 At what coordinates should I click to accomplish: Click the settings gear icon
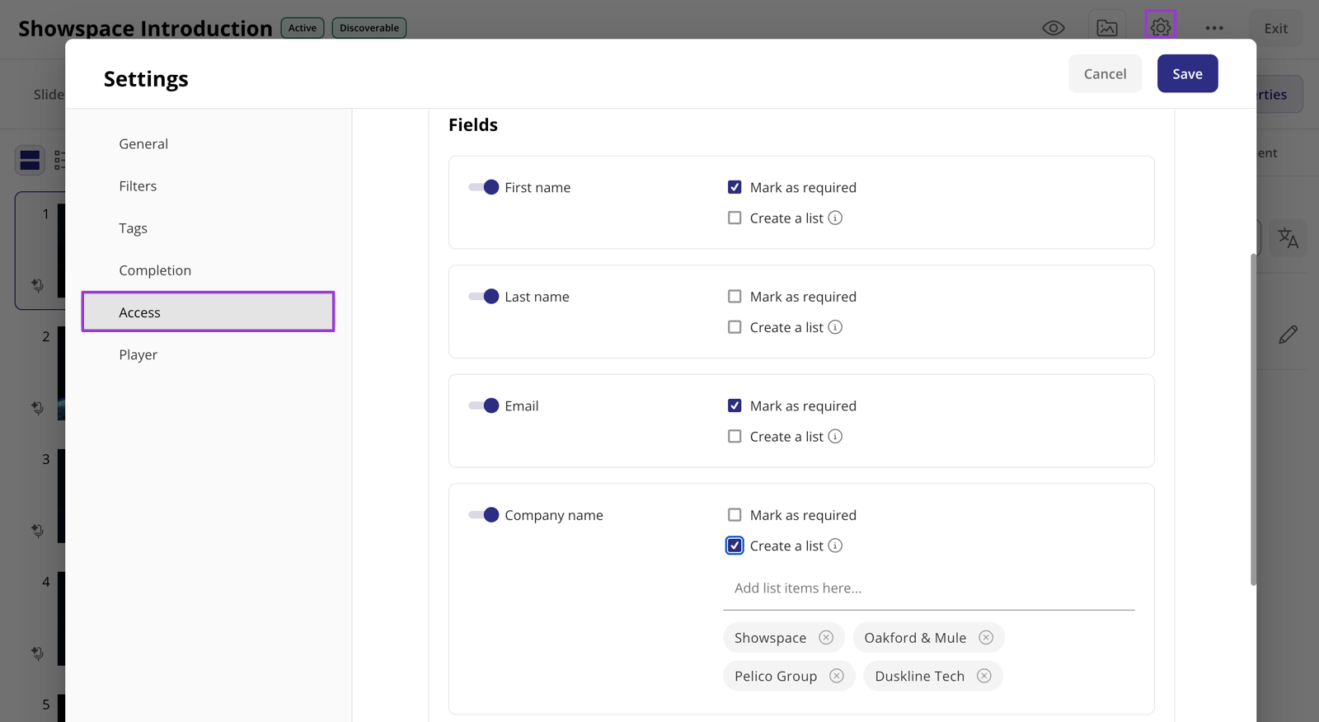coord(1161,26)
